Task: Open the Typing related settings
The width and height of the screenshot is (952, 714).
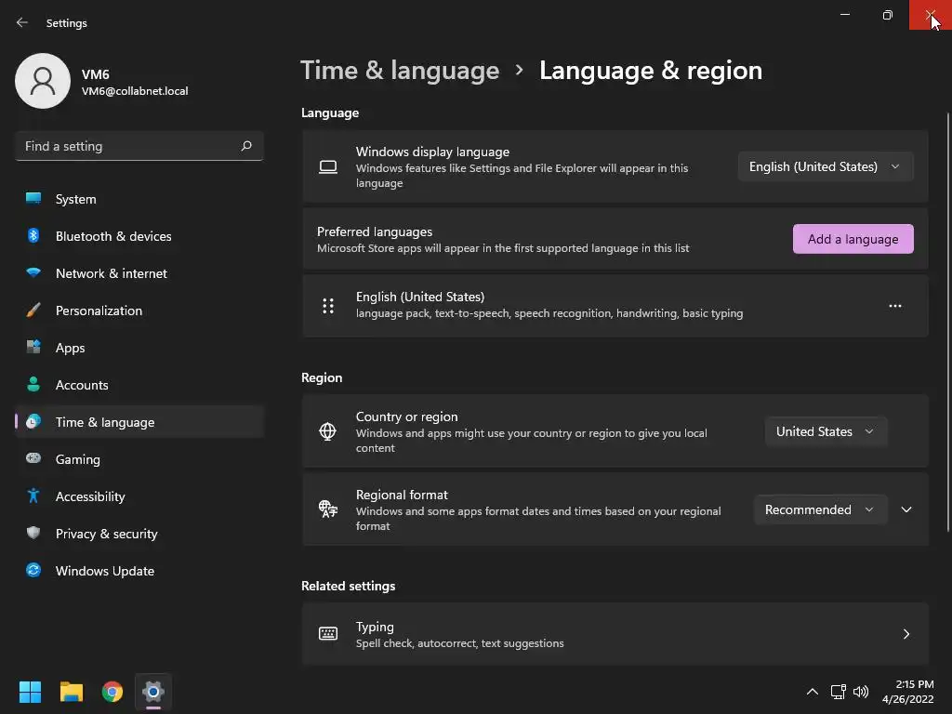Action: click(615, 634)
